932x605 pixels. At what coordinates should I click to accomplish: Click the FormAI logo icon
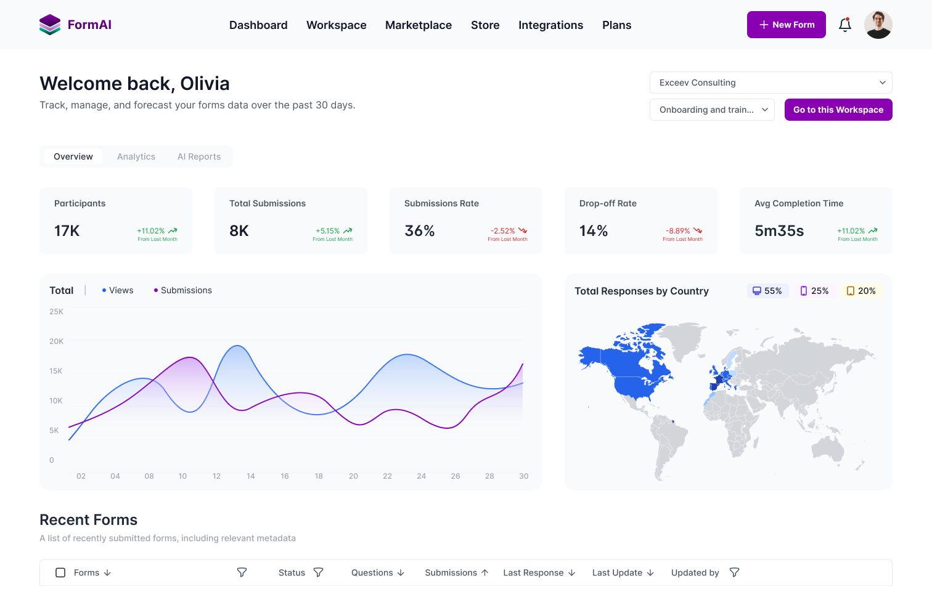tap(50, 25)
